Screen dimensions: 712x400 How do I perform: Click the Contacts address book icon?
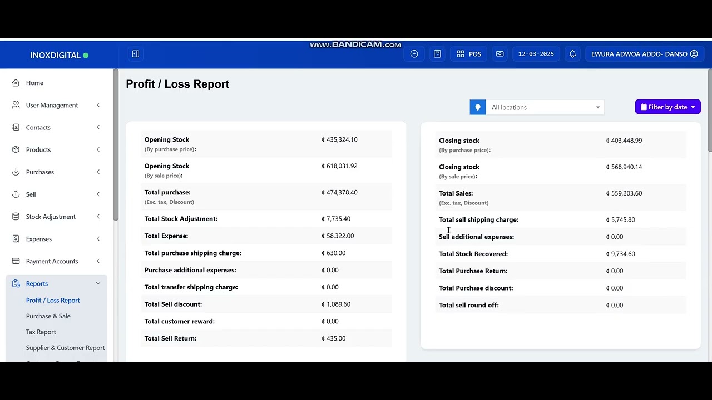[x=16, y=127]
